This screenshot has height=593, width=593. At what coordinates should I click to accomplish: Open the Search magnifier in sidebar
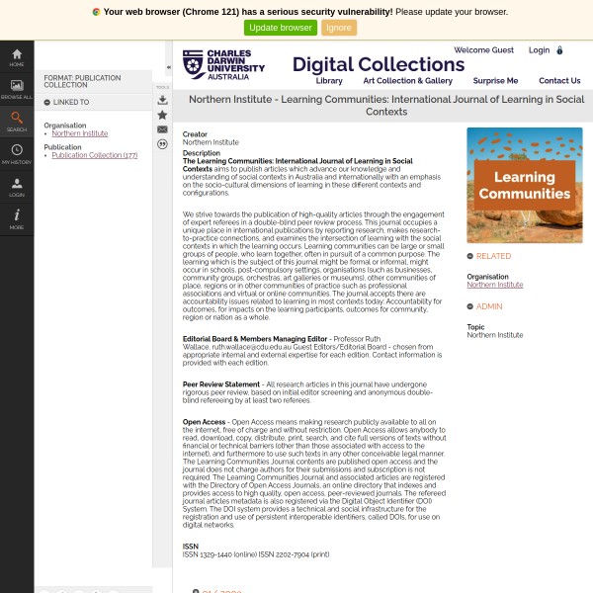[17, 122]
